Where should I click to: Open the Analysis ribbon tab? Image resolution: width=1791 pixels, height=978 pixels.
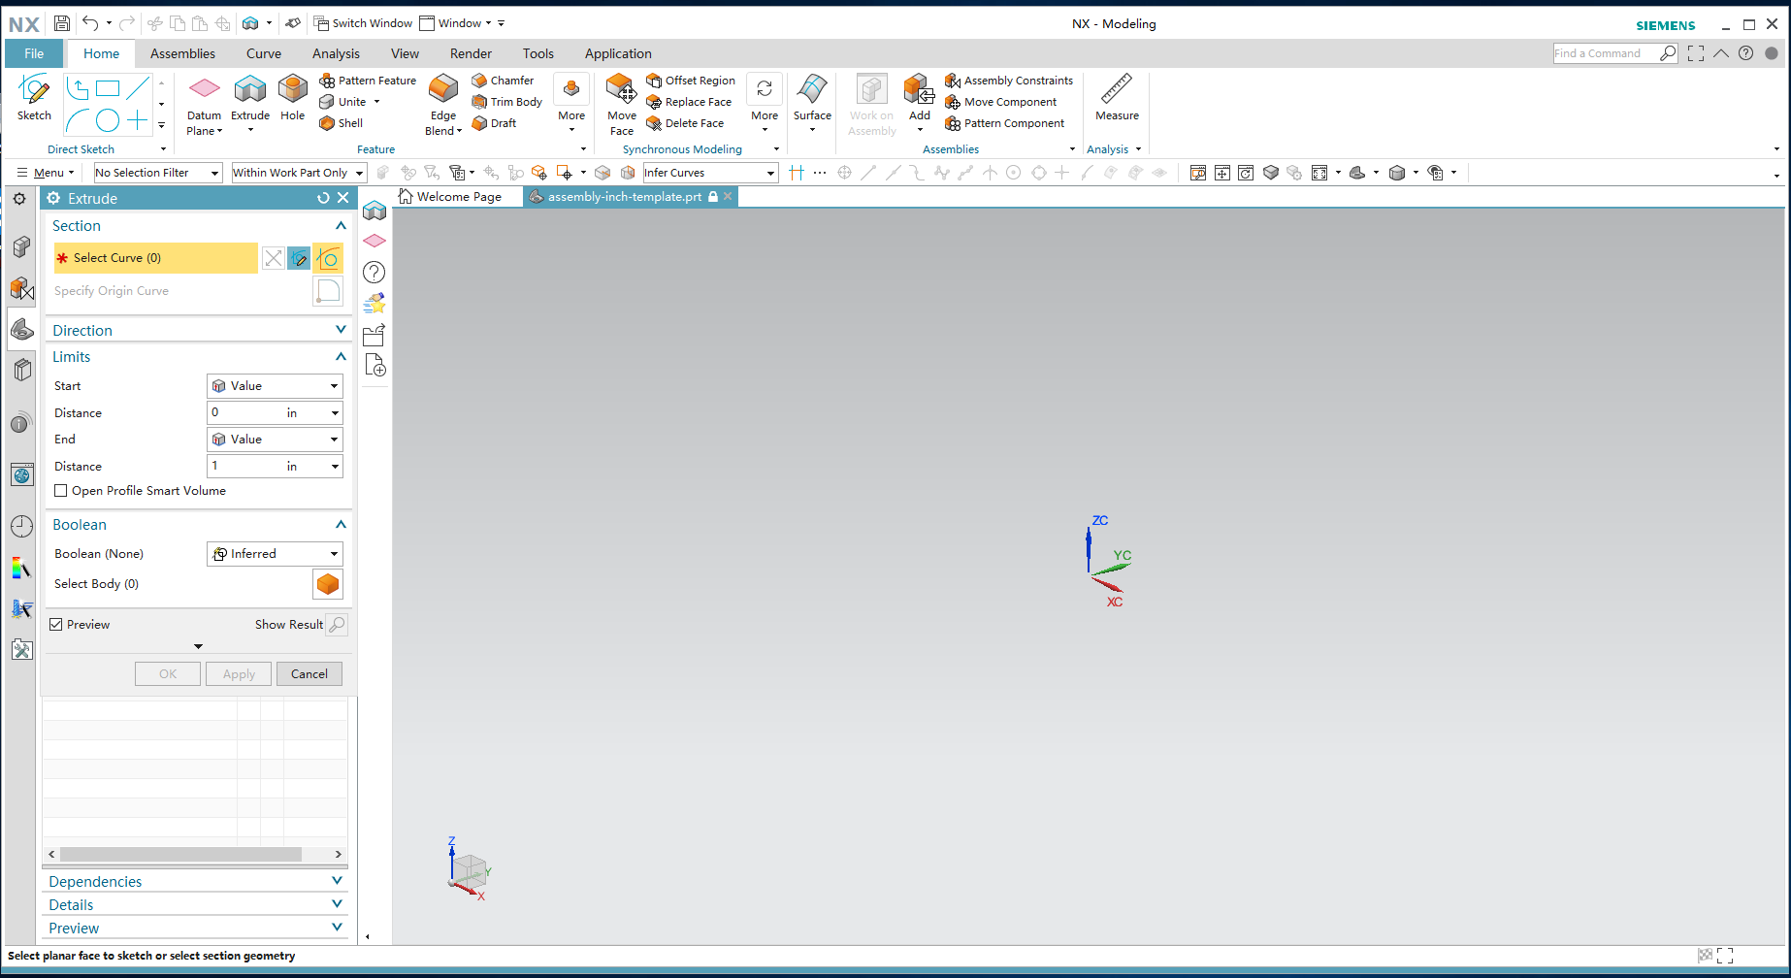click(x=336, y=53)
